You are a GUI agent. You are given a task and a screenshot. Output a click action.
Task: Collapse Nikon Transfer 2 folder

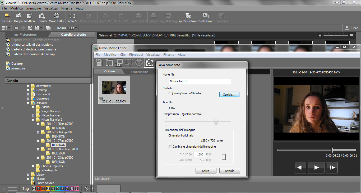pos(33,120)
